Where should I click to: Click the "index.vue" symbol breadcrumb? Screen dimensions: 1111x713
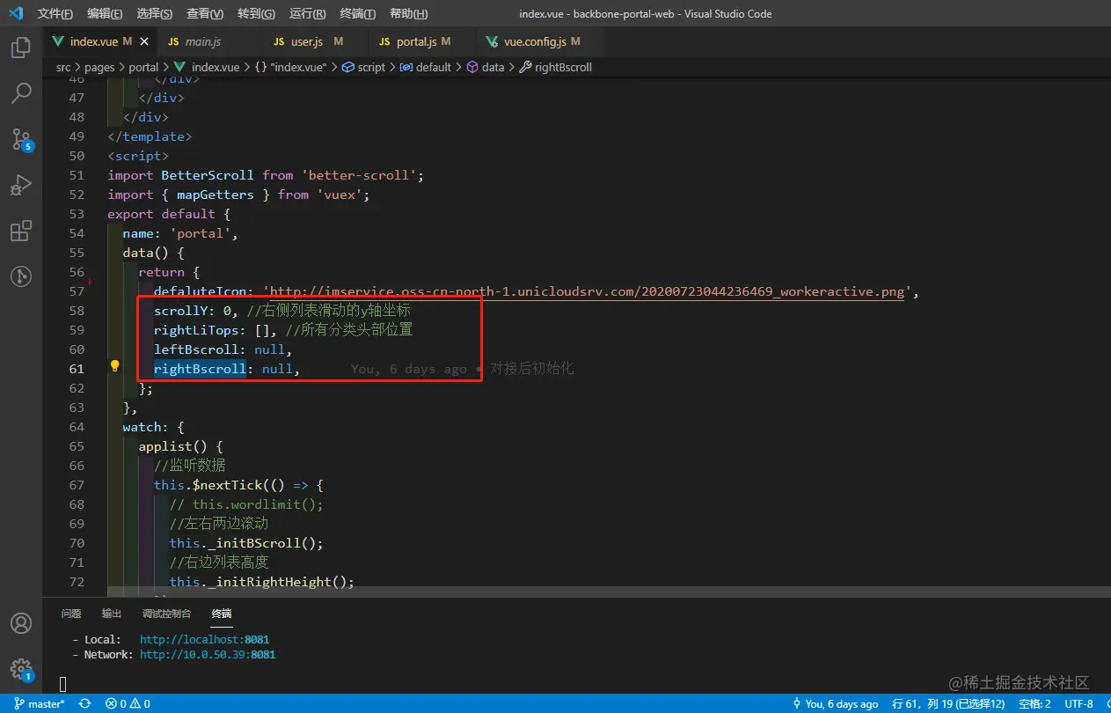tap(289, 67)
